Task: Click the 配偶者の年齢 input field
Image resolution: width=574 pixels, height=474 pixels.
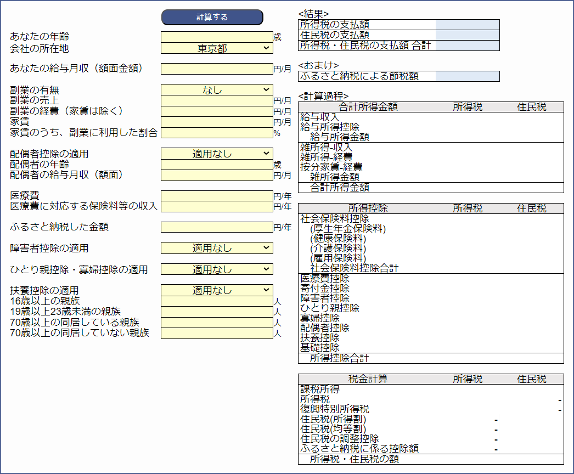Action: (x=217, y=165)
